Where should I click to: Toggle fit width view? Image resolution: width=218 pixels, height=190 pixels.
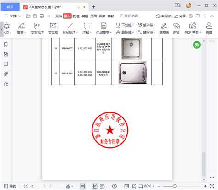[x=141, y=186]
